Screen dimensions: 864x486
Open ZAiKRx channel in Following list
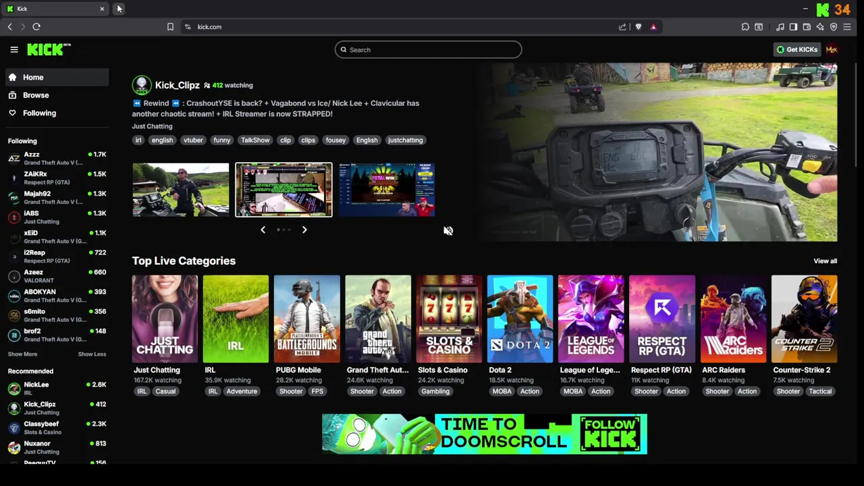(57, 178)
